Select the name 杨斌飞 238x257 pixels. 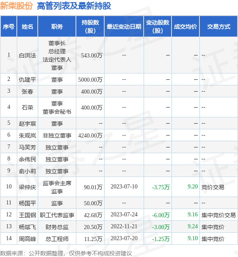(27, 227)
